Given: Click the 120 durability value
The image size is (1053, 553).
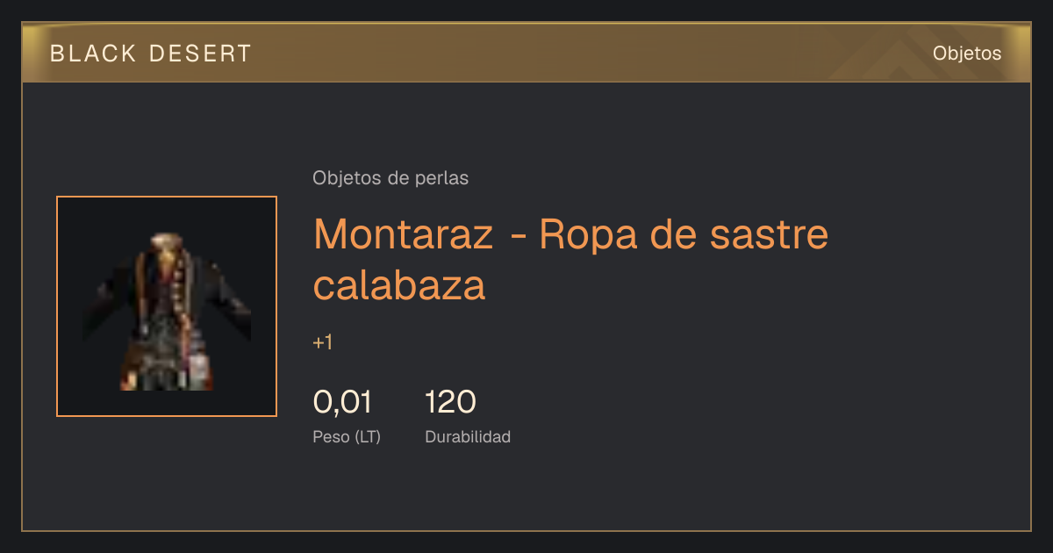Looking at the screenshot, I should point(450,403).
